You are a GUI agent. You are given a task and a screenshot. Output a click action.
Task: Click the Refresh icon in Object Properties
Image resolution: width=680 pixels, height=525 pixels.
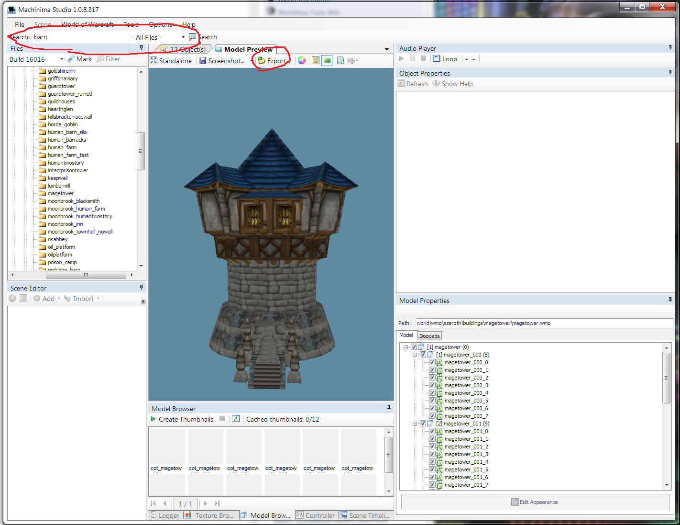point(401,83)
